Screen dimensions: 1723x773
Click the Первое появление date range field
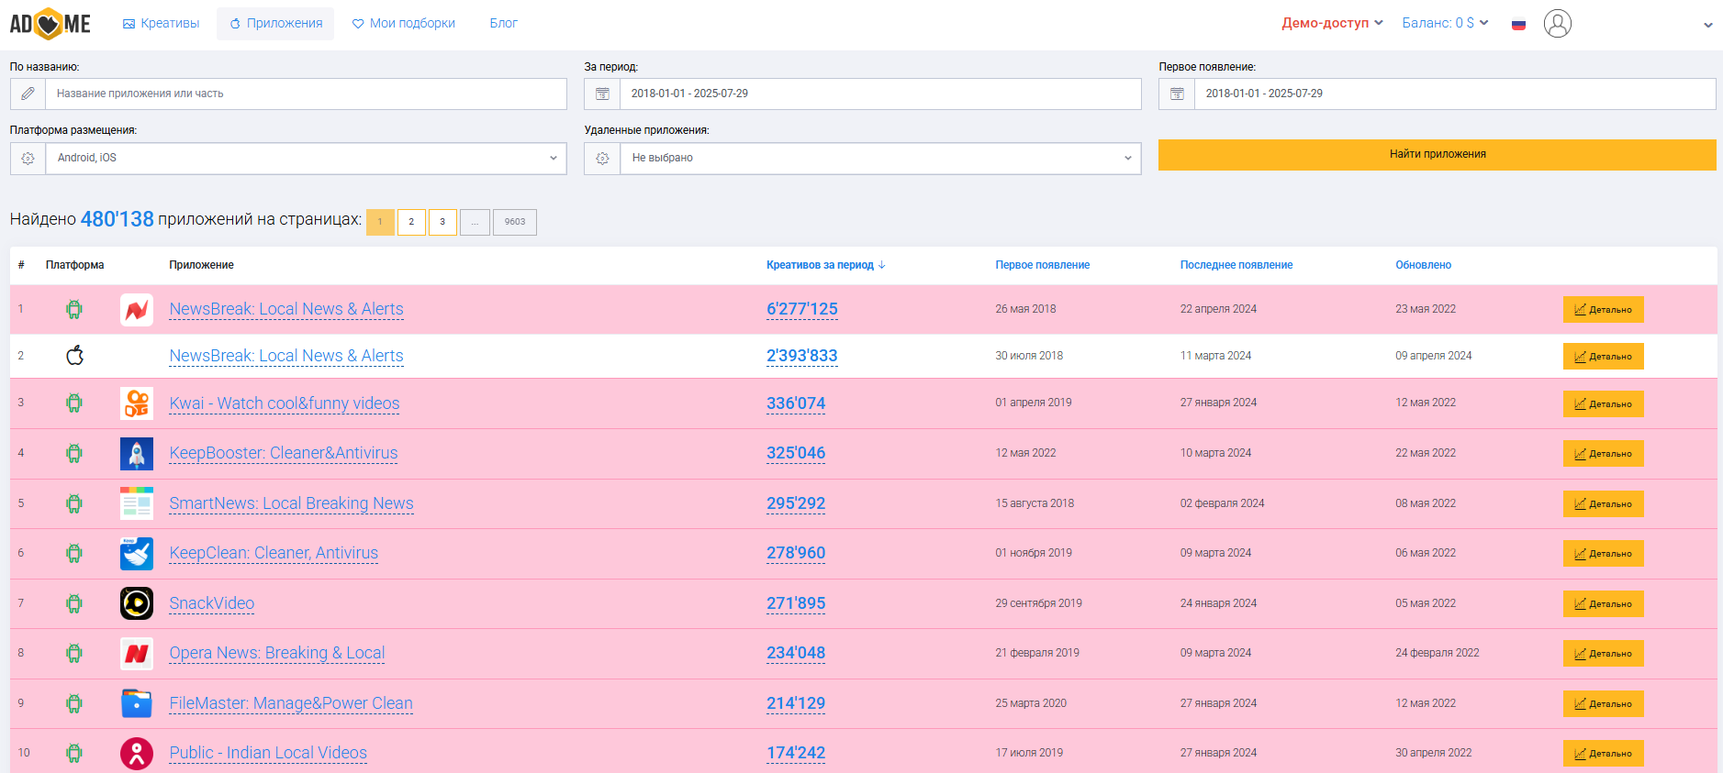1455,94
